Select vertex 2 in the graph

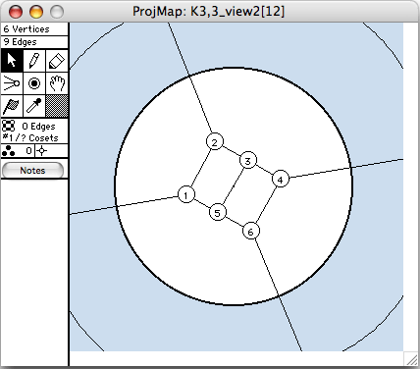point(215,141)
